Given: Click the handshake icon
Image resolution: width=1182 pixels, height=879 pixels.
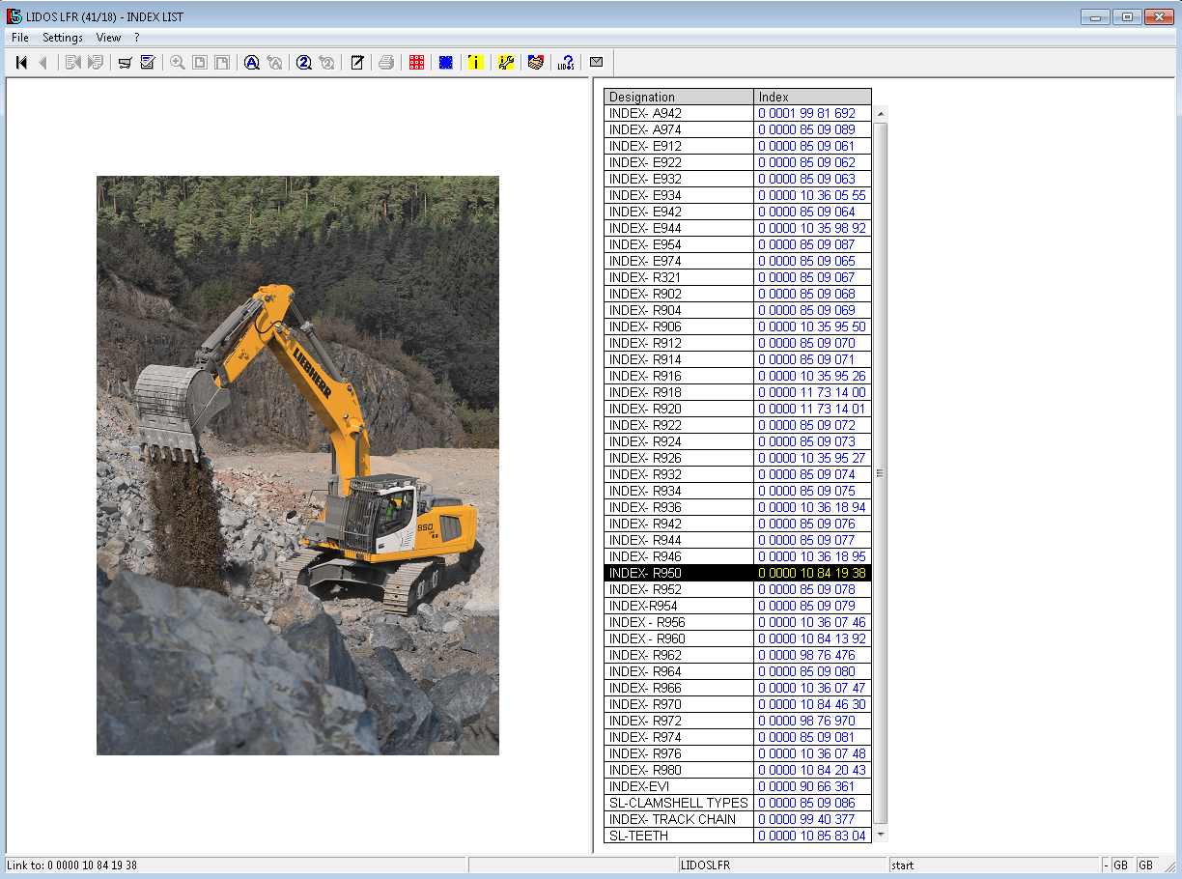Looking at the screenshot, I should click(x=535, y=63).
